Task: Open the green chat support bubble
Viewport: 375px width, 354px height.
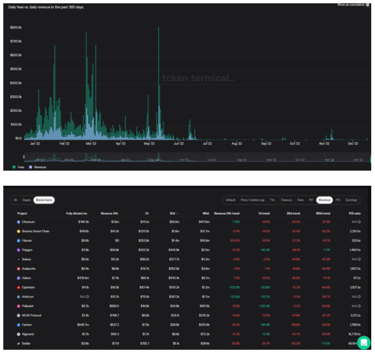Action: 364,342
